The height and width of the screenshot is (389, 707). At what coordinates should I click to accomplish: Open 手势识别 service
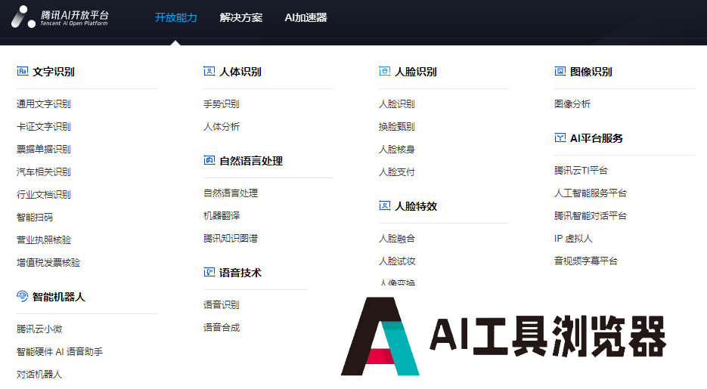click(222, 104)
